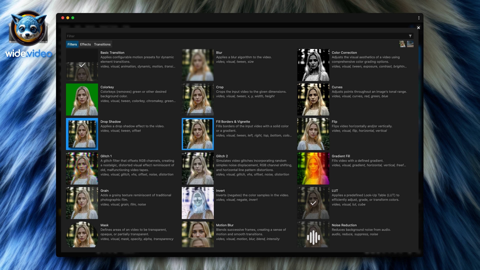Choose the Glitch 2 thumbnail
The image size is (480, 270).
point(198,168)
